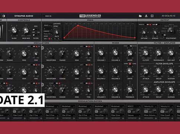Click the Drive knob in the mixer
The width and height of the screenshot is (180, 134).
tap(130, 71)
